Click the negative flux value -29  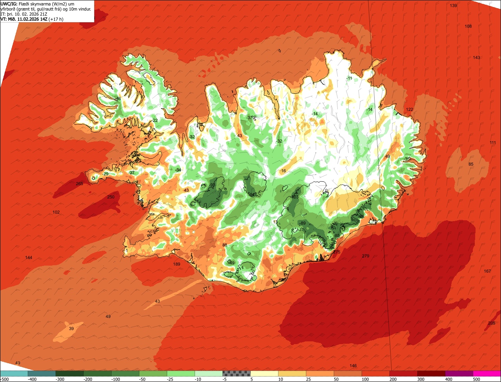105,174
